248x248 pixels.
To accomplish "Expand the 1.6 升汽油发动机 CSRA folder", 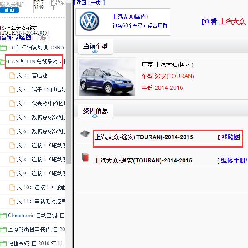I will pyautogui.click(x=37, y=47).
